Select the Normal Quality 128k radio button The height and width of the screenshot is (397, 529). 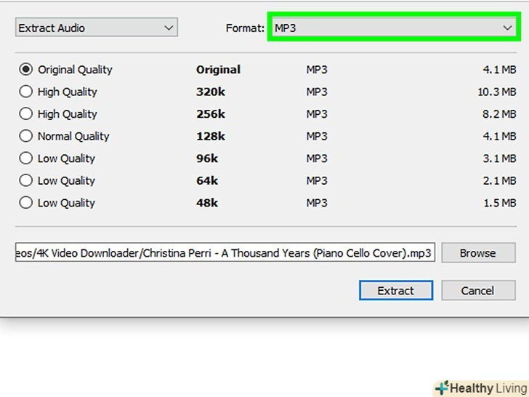click(x=26, y=136)
